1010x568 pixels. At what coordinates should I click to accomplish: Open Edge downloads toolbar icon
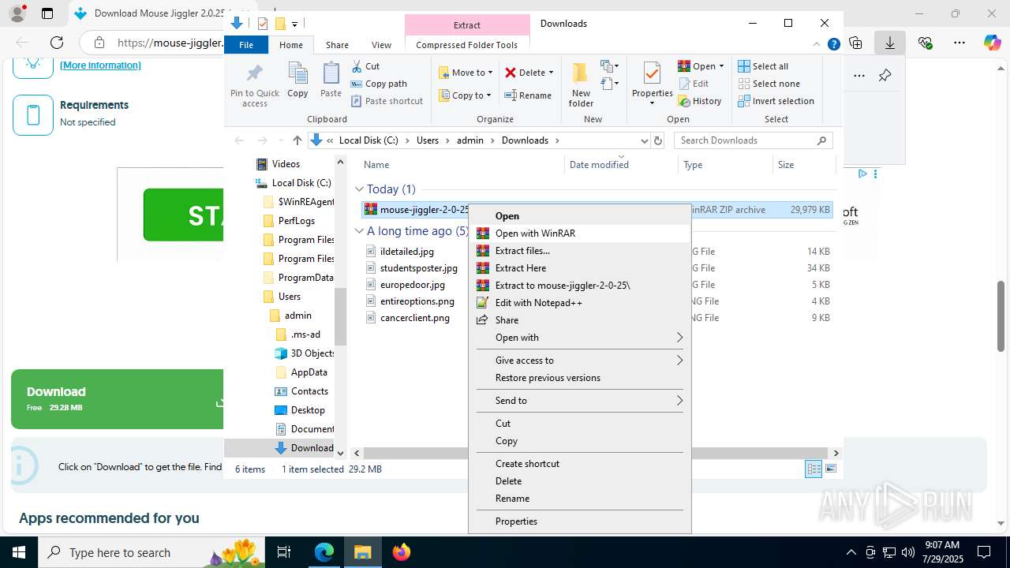point(890,43)
